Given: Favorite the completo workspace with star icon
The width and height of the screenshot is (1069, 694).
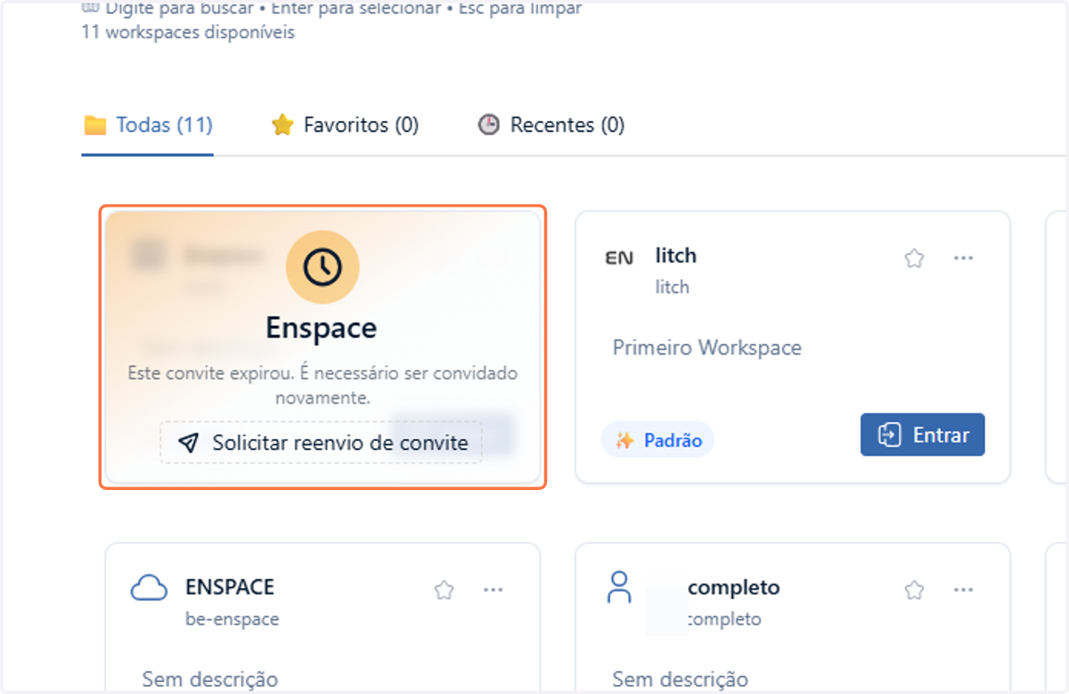Looking at the screenshot, I should (914, 590).
